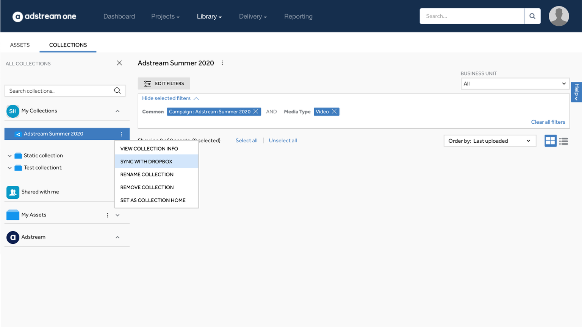Open the user profile avatar
This screenshot has width=582, height=327.
point(559,16)
